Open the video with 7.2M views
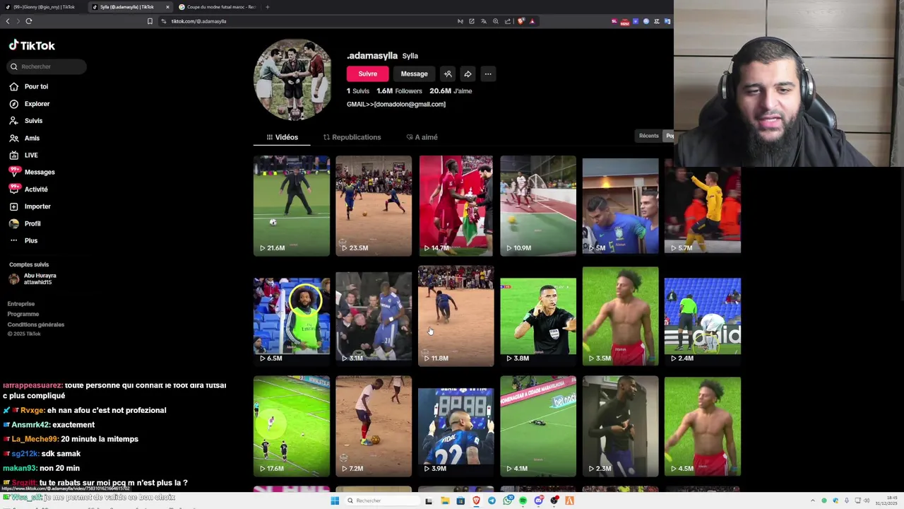904x509 pixels. (374, 426)
